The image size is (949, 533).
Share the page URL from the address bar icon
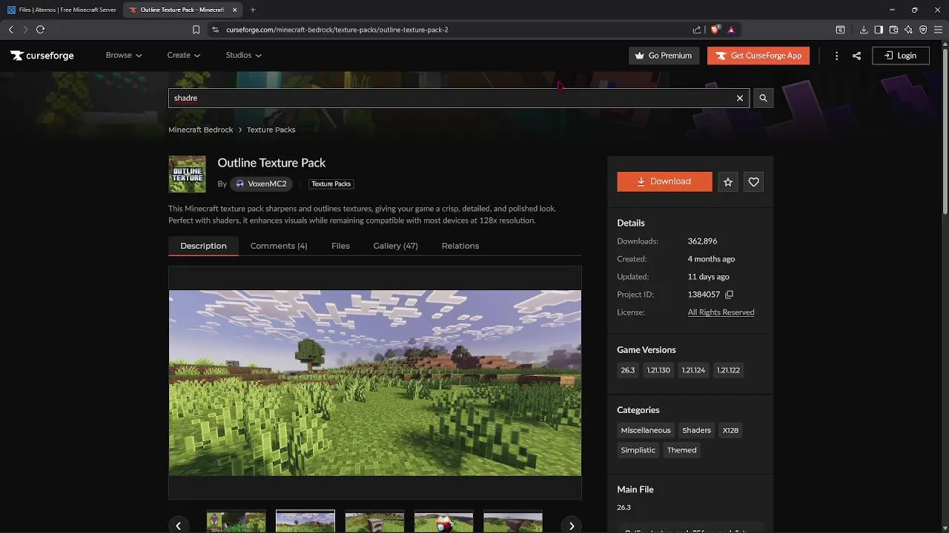click(x=697, y=30)
